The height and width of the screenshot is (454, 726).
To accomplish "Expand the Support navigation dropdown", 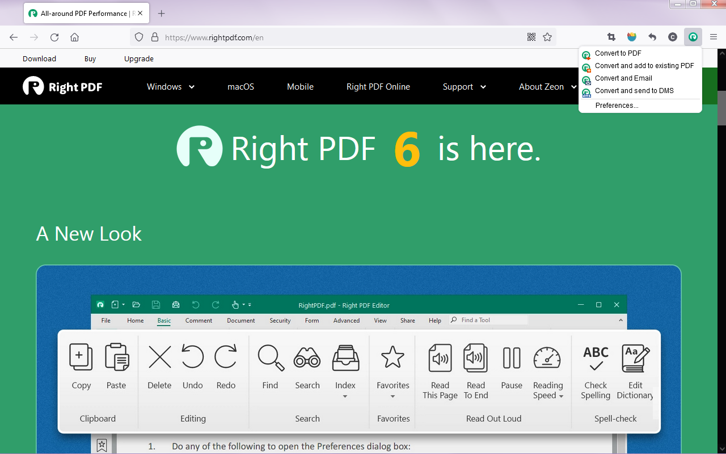I will 465,87.
